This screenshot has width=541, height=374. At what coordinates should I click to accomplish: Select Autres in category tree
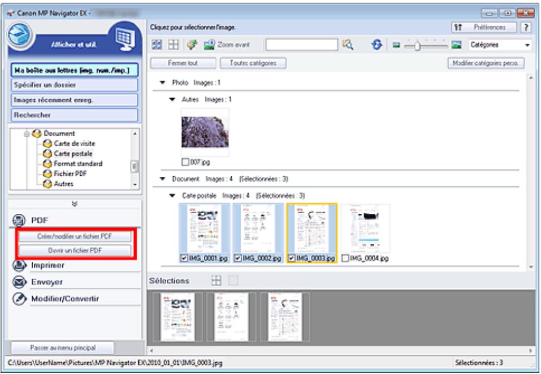click(x=63, y=184)
